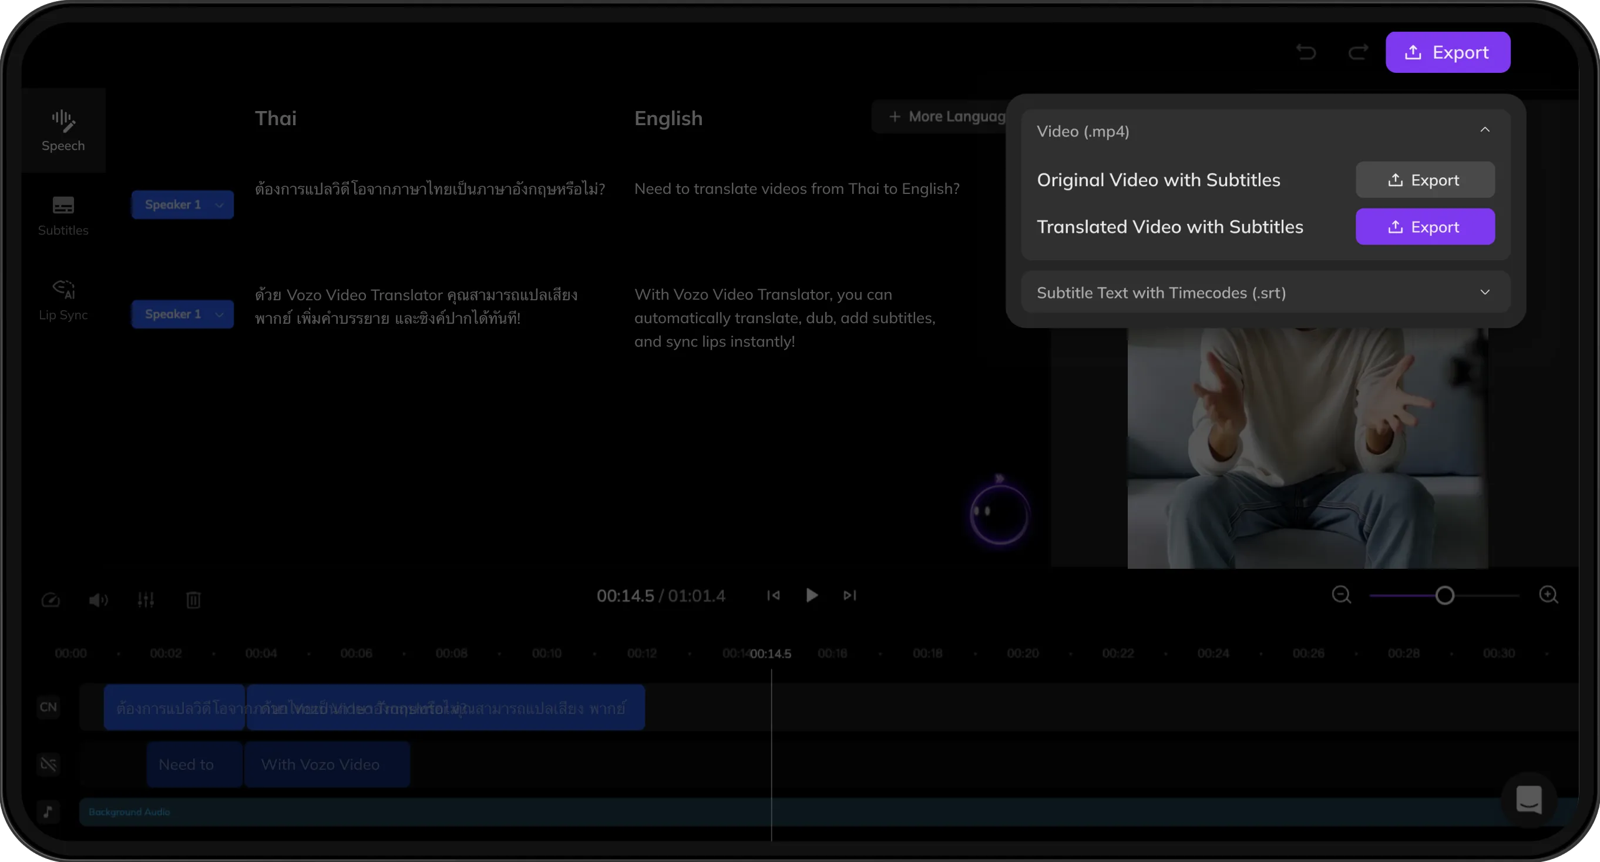Click the background audio music note icon

48,811
